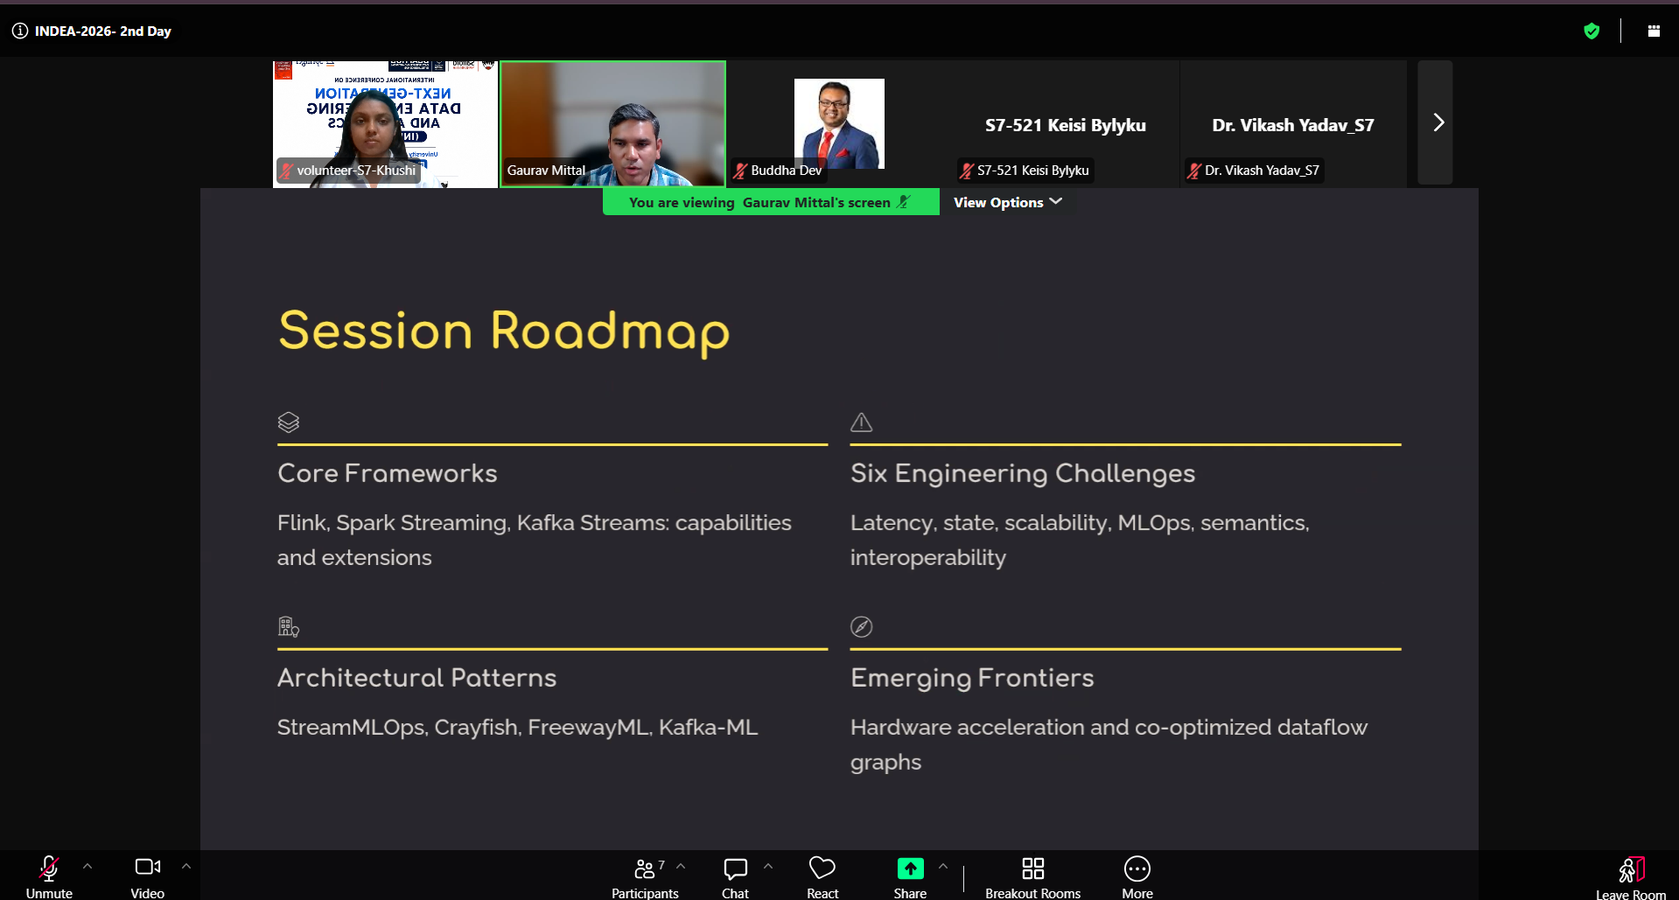
Task: Select Gaurav Mittal video thumbnail
Action: 612,123
